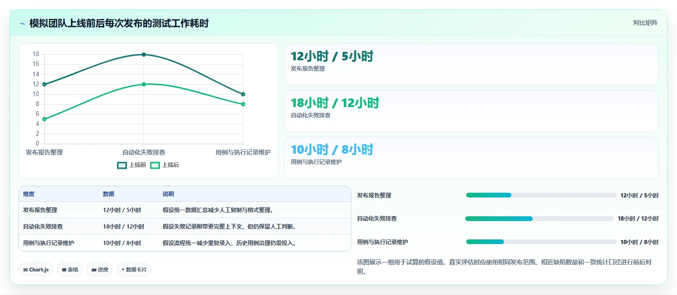677x295 pixels.
Task: Click 上线前 peak point at 自动化失败排查
Action: (x=144, y=55)
